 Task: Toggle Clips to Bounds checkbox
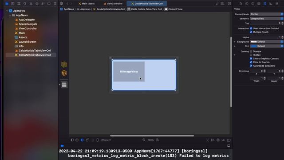pos(251,62)
